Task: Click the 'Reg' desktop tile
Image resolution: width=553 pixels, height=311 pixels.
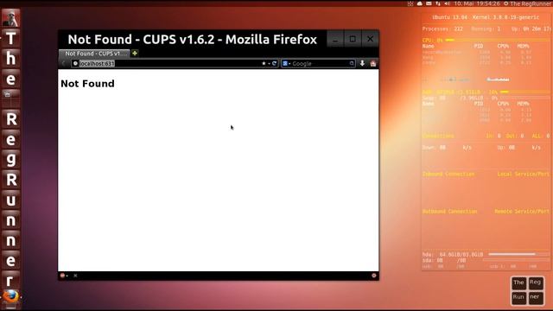Action: pyautogui.click(x=535, y=282)
